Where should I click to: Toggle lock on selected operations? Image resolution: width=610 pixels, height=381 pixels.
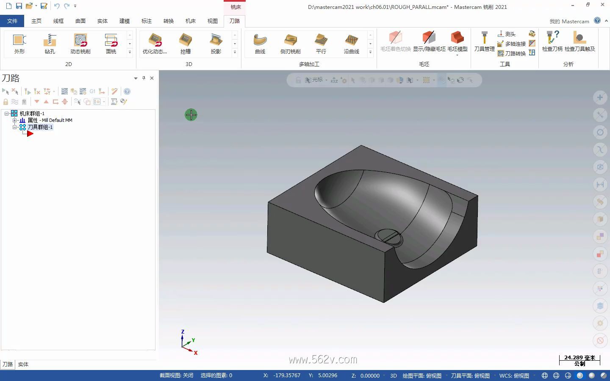(6, 102)
